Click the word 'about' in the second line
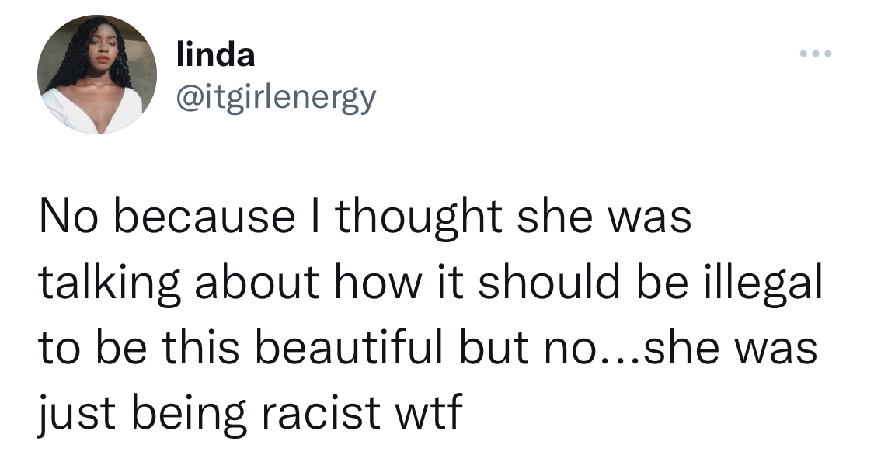The image size is (874, 462). [x=256, y=283]
